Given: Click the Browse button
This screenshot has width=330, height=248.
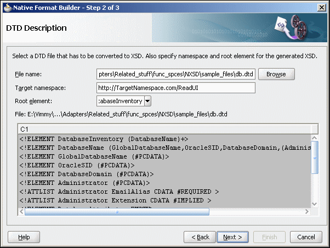Looking at the screenshot, I should 276,74.
